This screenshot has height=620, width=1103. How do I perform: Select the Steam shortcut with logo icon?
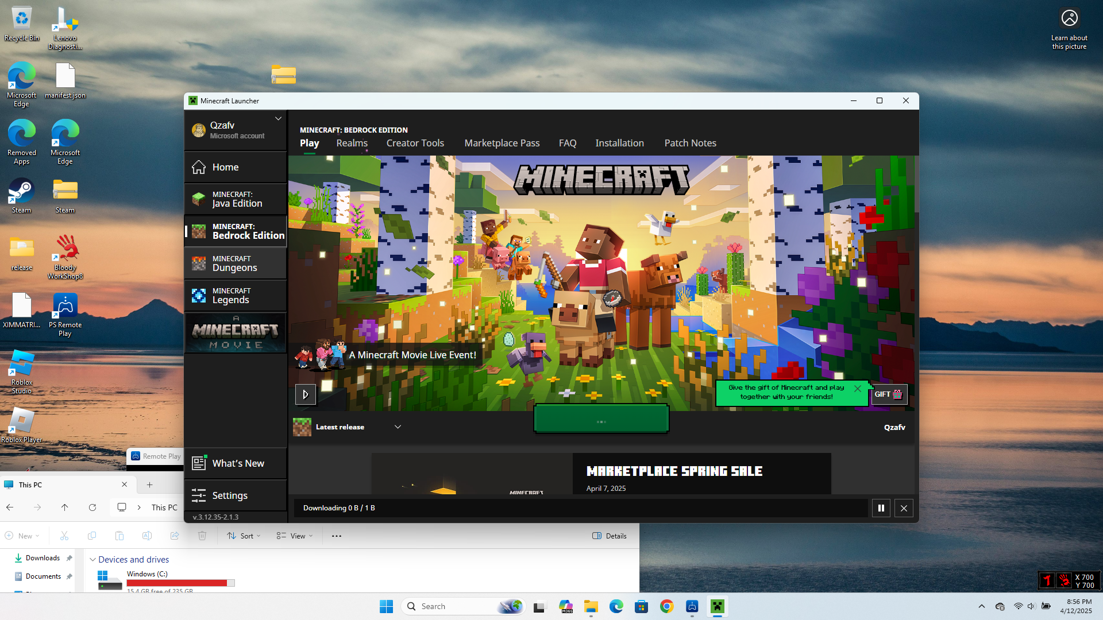tap(22, 196)
